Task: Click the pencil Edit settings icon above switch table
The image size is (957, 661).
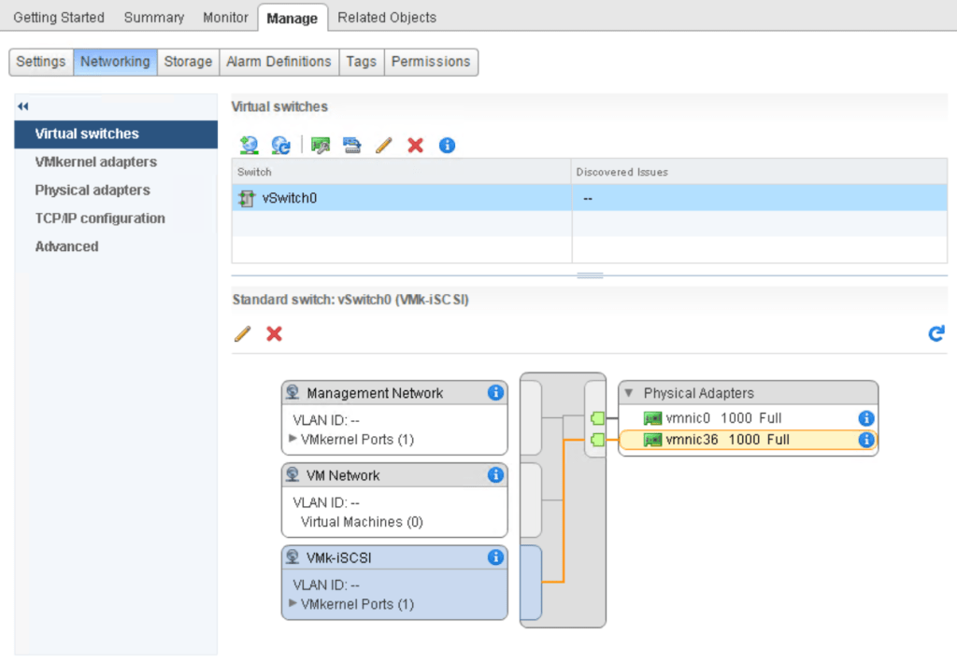Action: pyautogui.click(x=384, y=145)
